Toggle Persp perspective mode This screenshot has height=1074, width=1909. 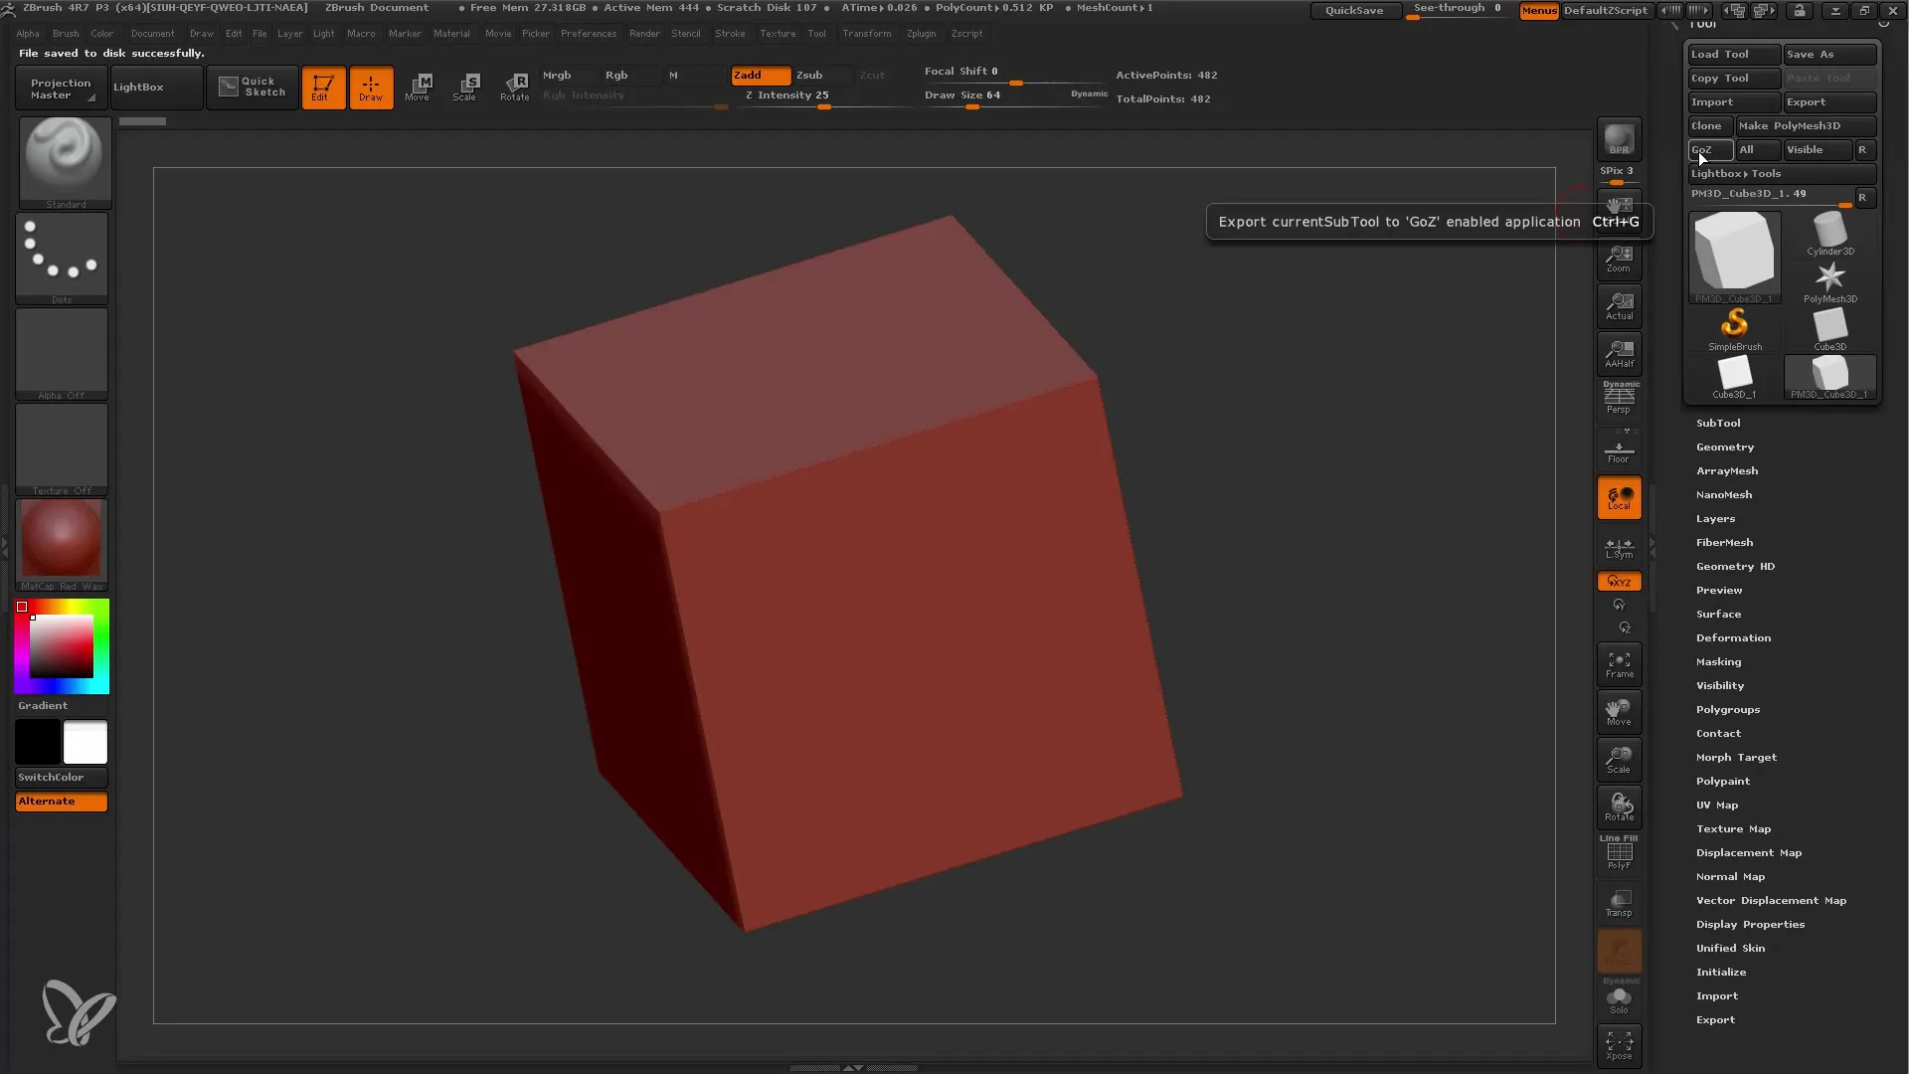coord(1619,399)
